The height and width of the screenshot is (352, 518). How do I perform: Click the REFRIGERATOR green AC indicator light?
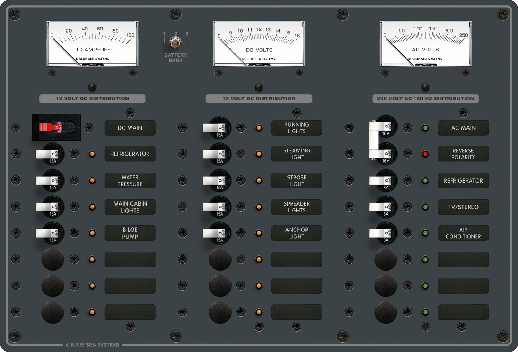coord(426,180)
